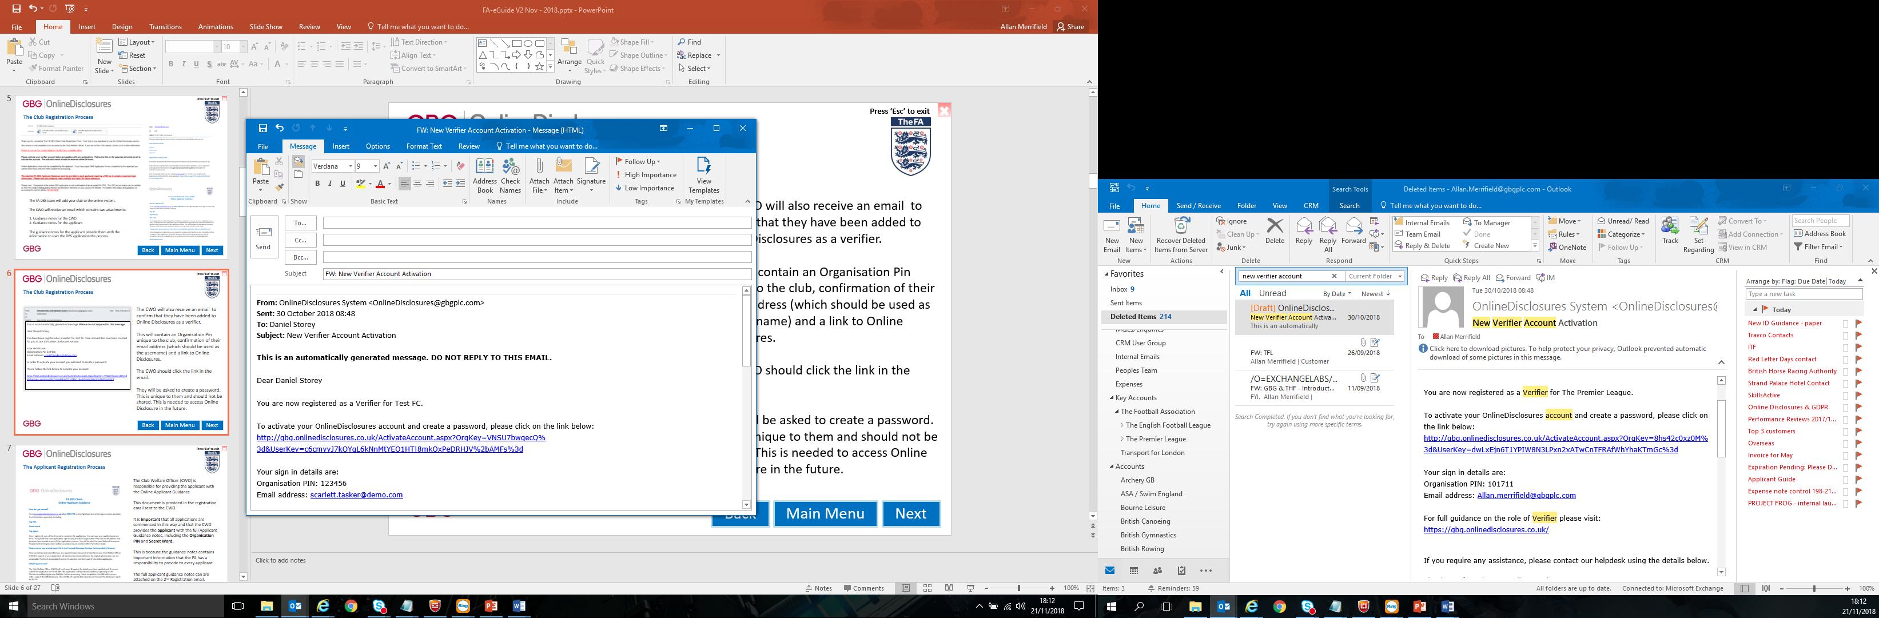Open the Verdana font name dropdown

350,166
